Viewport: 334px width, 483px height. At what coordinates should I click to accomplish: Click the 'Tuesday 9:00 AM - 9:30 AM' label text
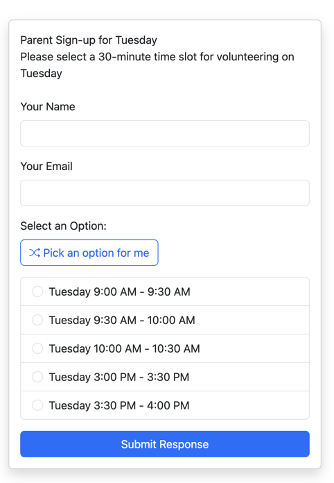[x=120, y=291]
